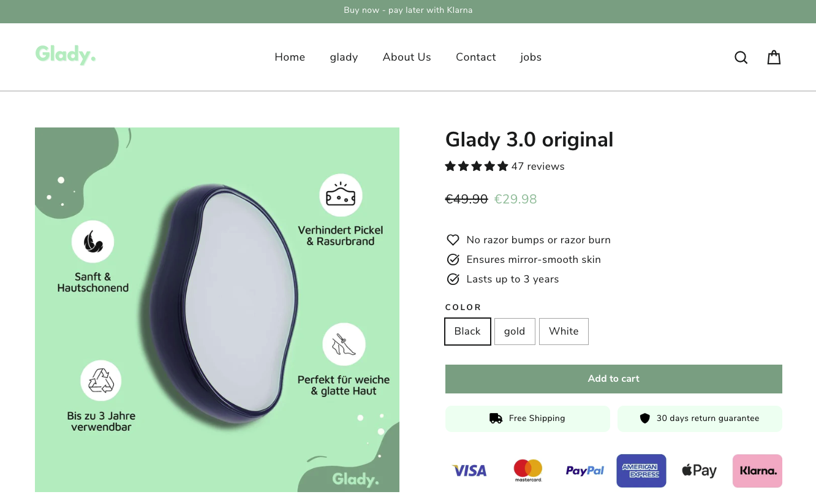Select the Black color option
Viewport: 816px width, 497px height.
[x=467, y=331]
